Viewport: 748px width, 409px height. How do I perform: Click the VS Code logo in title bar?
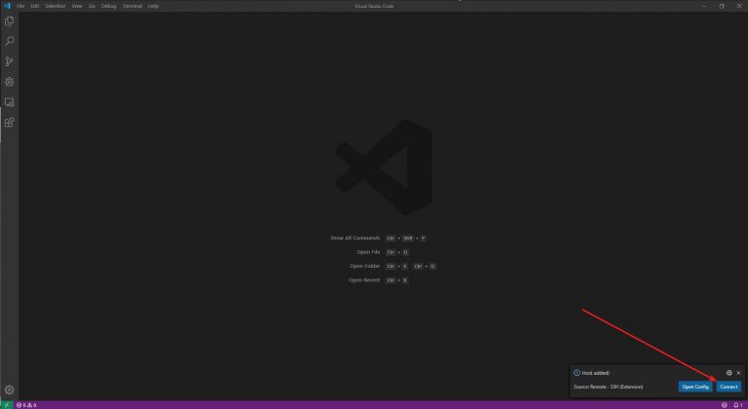pos(7,6)
